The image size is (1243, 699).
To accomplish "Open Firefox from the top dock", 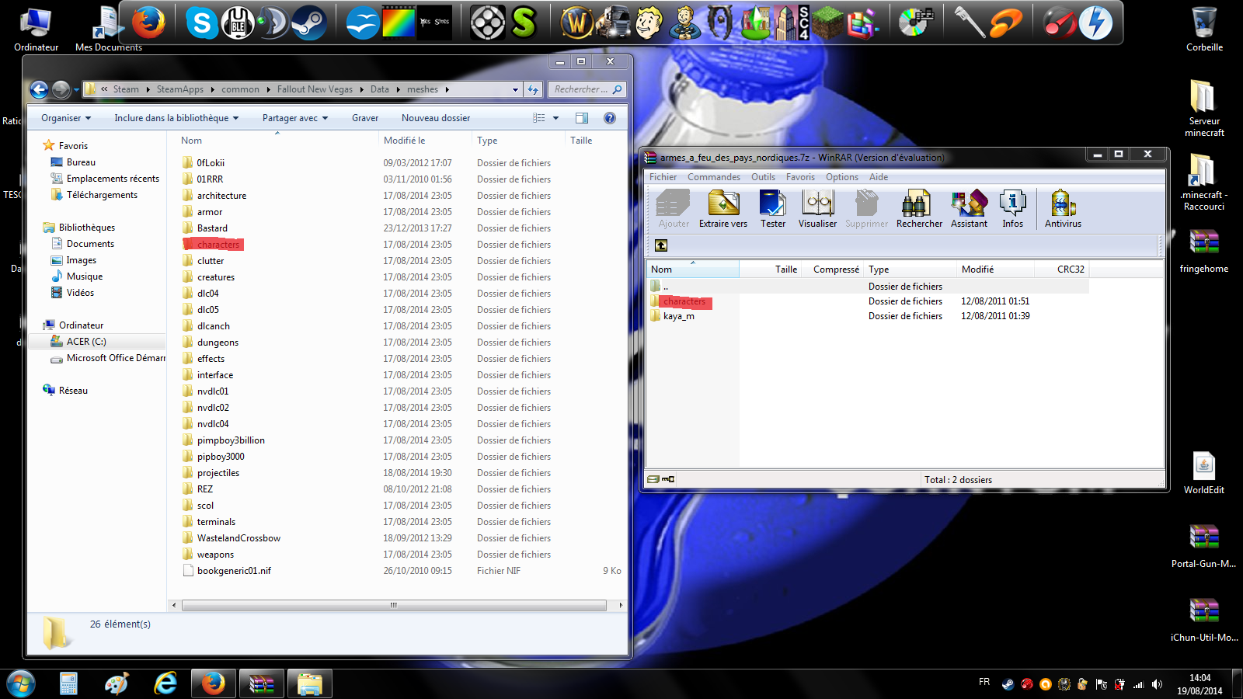I will coord(148,23).
